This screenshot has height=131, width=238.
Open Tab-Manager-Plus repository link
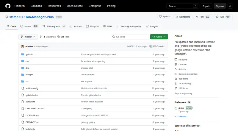pos(40,17)
